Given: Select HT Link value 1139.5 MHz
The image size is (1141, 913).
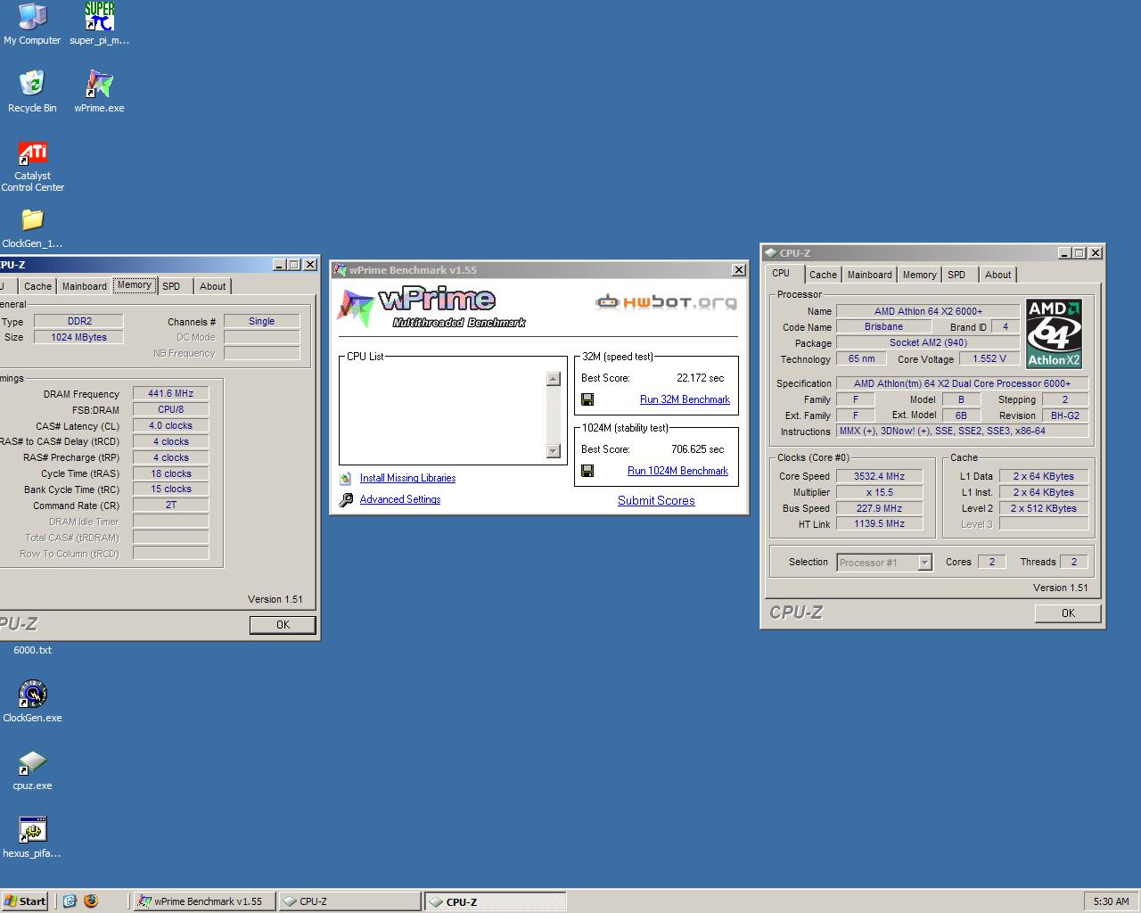Looking at the screenshot, I should click(879, 524).
